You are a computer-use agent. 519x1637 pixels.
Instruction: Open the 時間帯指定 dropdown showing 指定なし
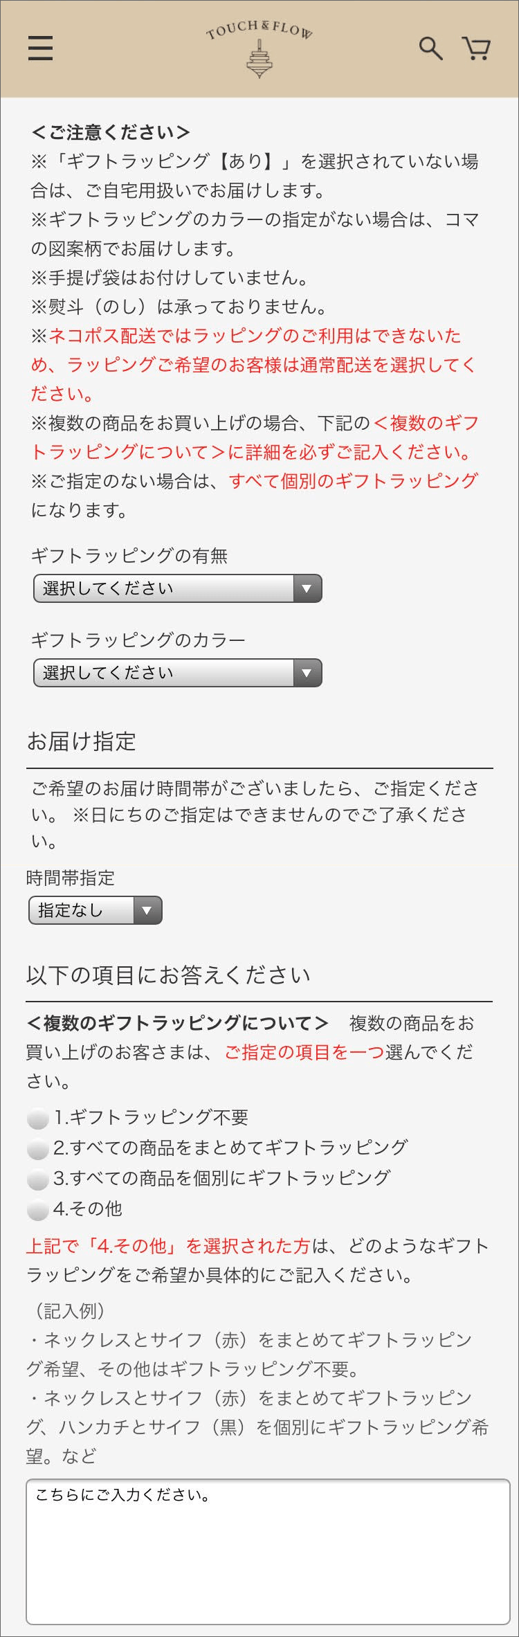tap(95, 910)
